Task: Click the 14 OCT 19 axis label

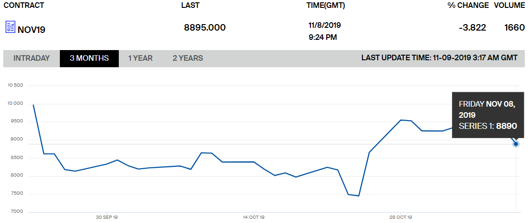Action: (x=253, y=217)
